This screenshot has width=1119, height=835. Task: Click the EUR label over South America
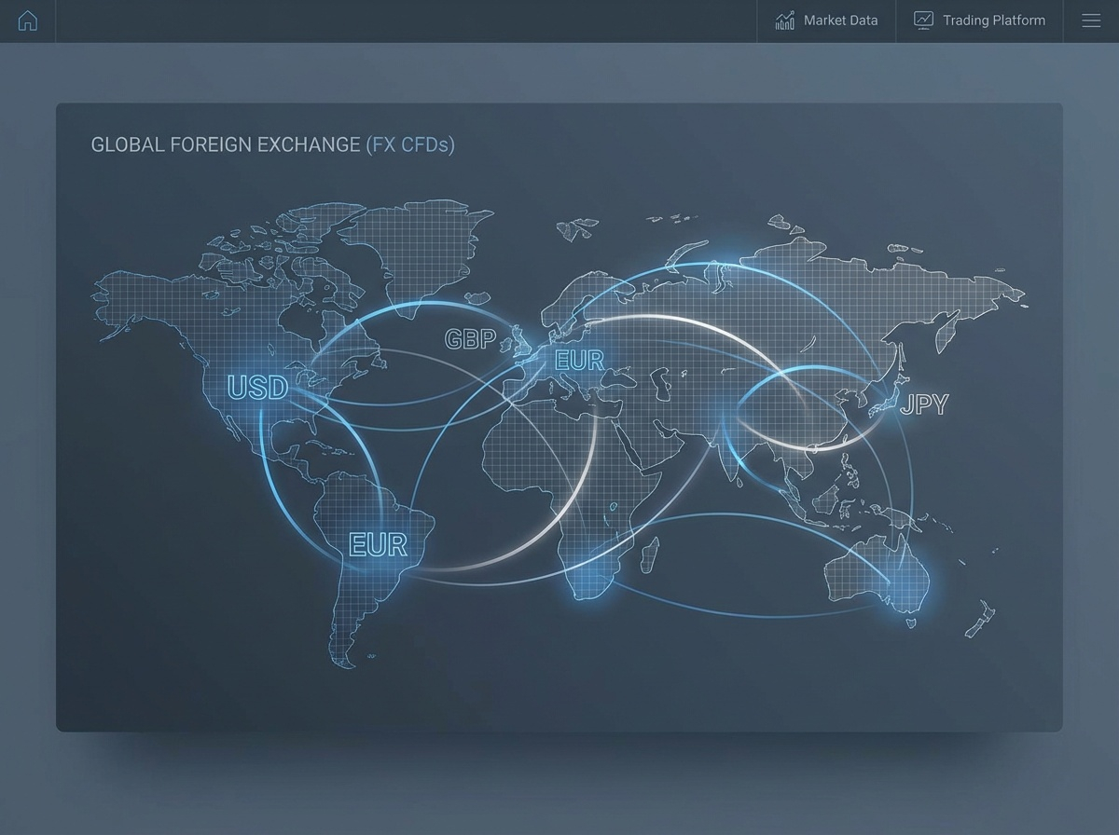pos(378,544)
